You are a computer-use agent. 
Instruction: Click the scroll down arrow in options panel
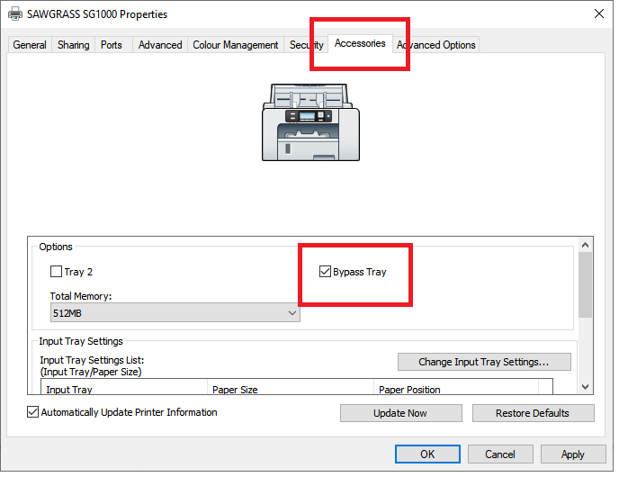coord(585,387)
